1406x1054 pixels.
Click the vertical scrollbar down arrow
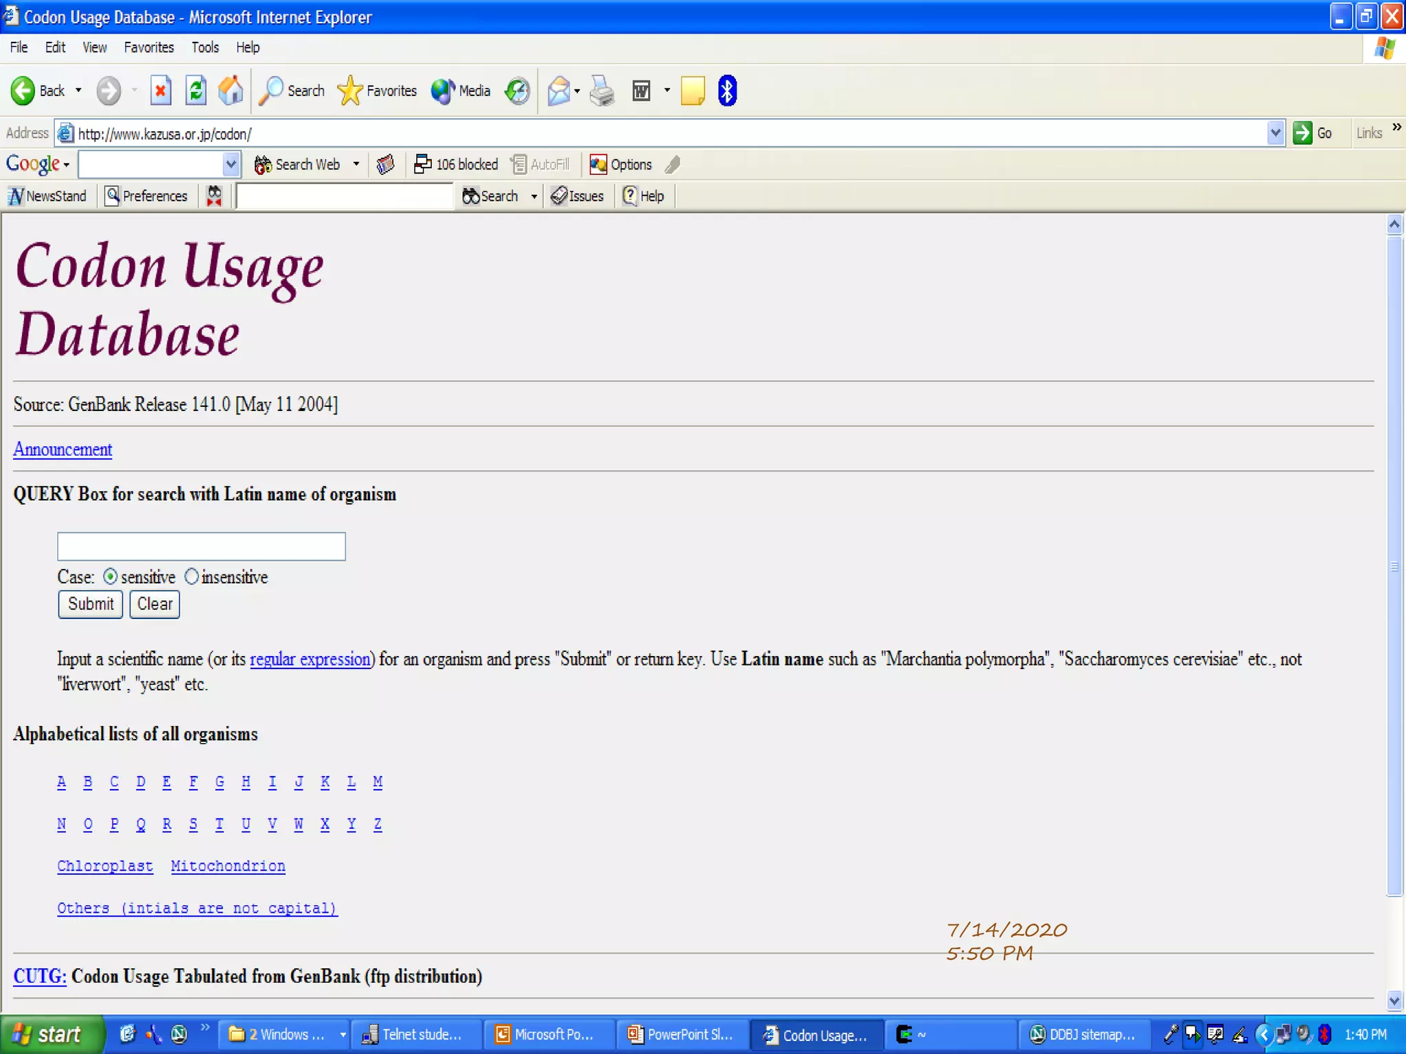click(x=1394, y=1000)
